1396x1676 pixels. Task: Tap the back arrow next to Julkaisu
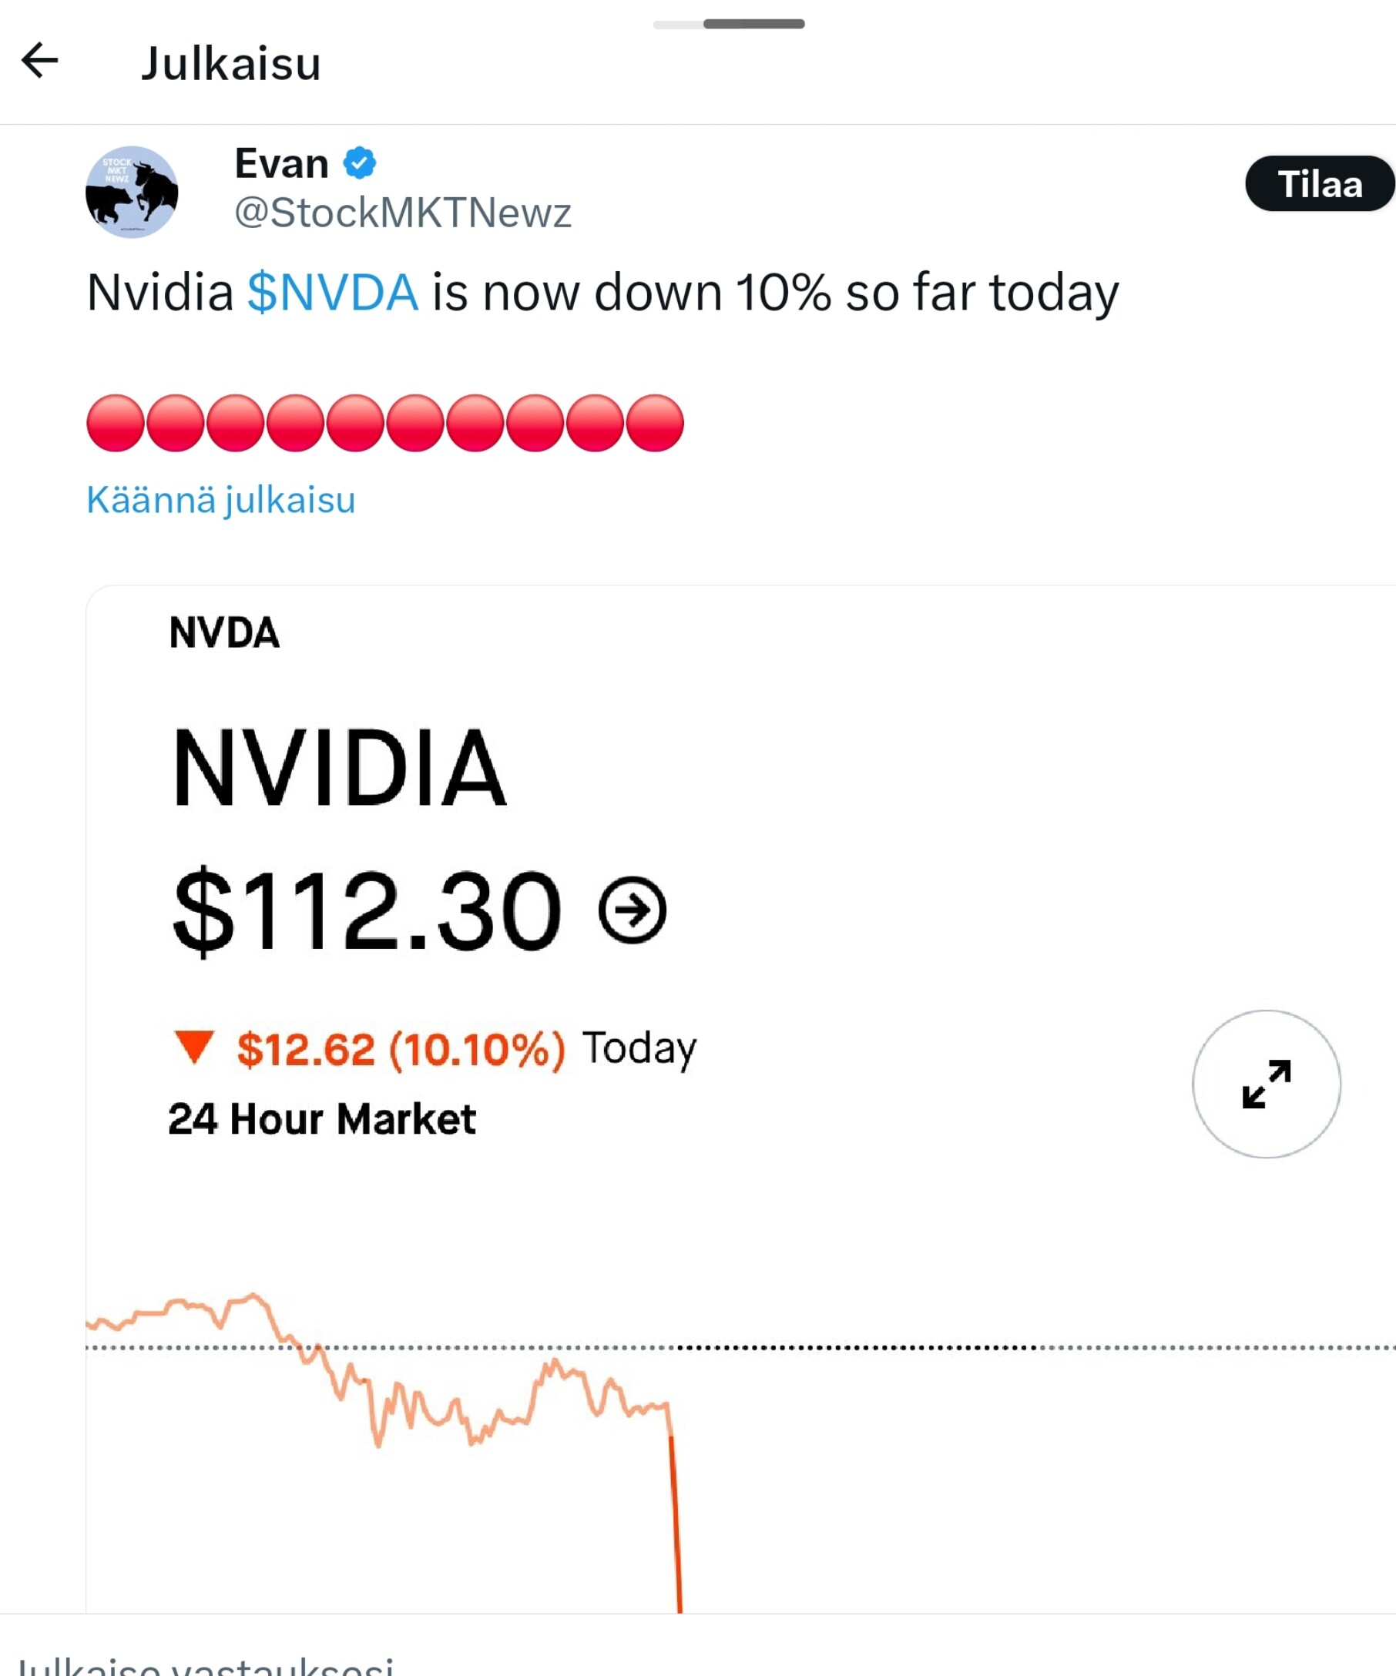pyautogui.click(x=40, y=61)
